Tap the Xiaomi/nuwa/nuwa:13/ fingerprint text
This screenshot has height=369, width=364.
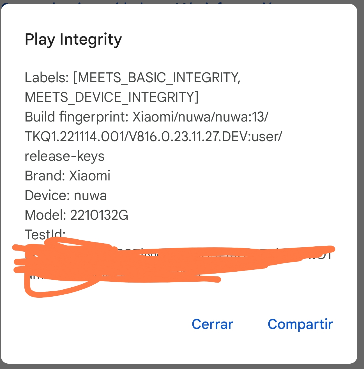(x=201, y=117)
